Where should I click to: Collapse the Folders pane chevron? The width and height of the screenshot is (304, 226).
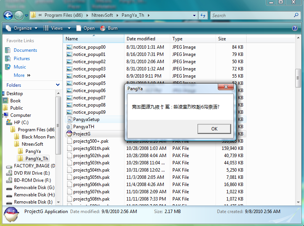[x=58, y=85]
